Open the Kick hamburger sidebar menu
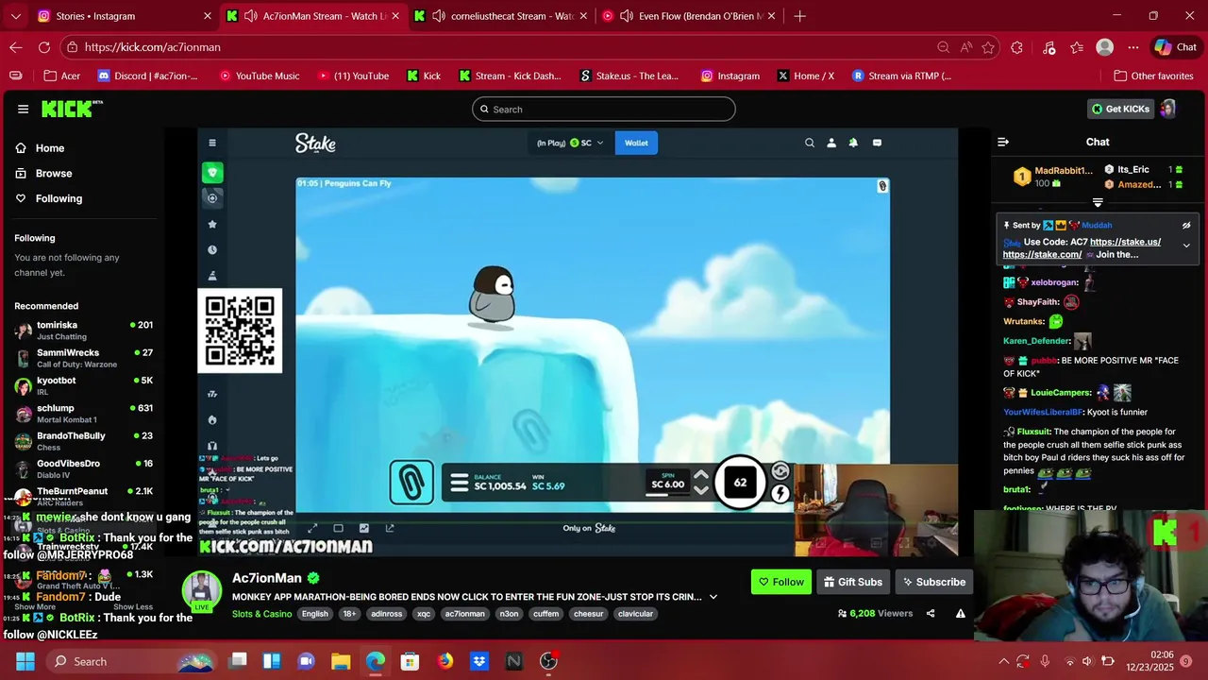 [23, 109]
